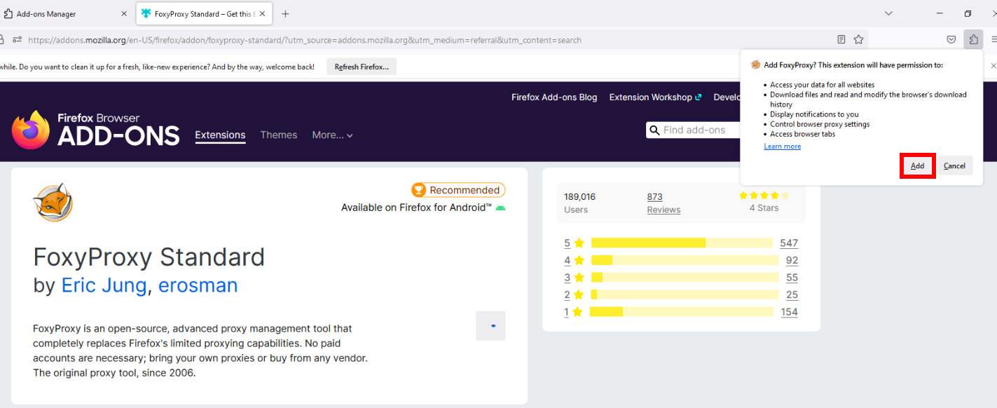The image size is (997, 408).
Task: Click the four-star rating bar
Action: [685, 260]
